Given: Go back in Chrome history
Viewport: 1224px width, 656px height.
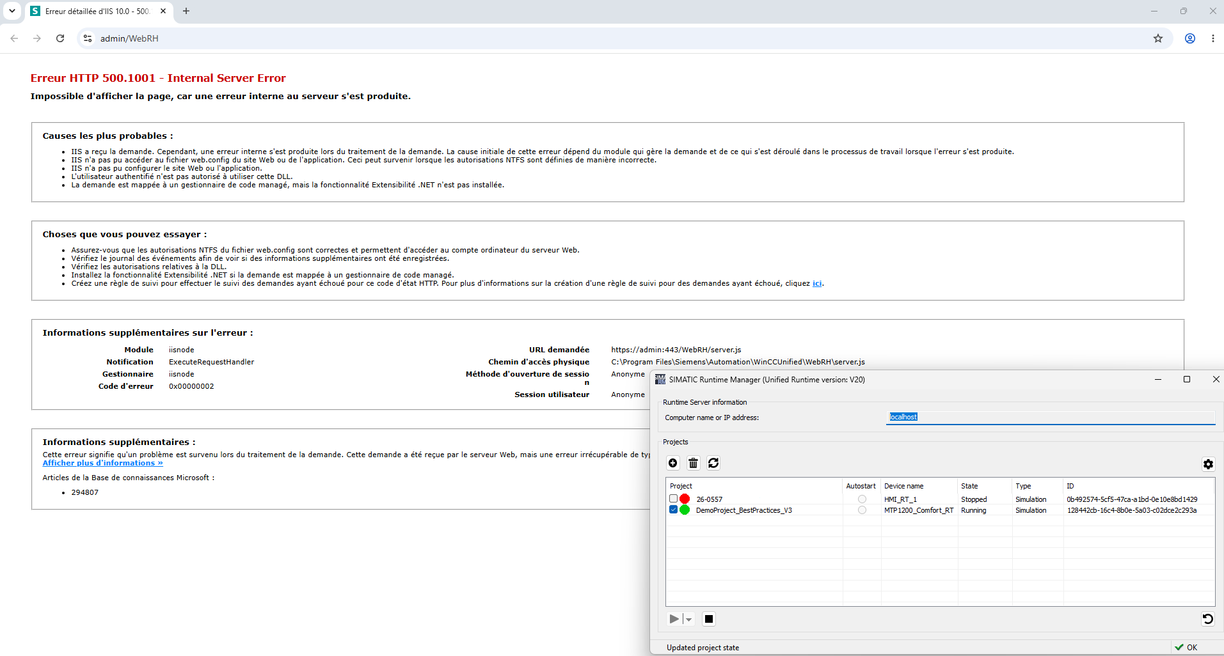Looking at the screenshot, I should pos(14,38).
